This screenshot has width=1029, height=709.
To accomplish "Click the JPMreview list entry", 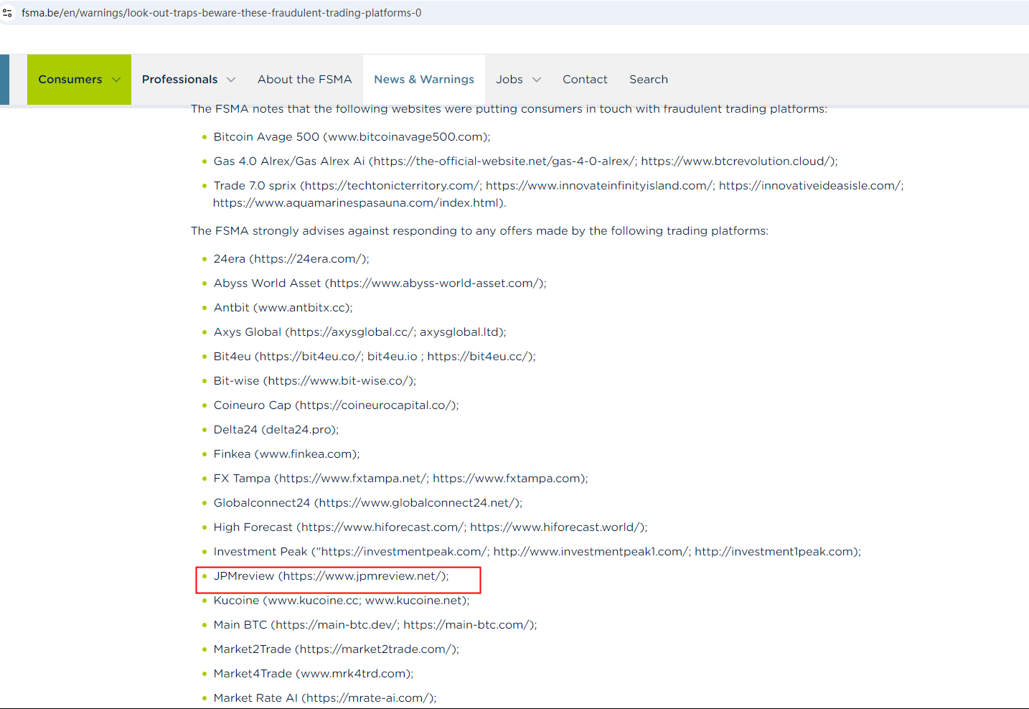I will (x=331, y=576).
